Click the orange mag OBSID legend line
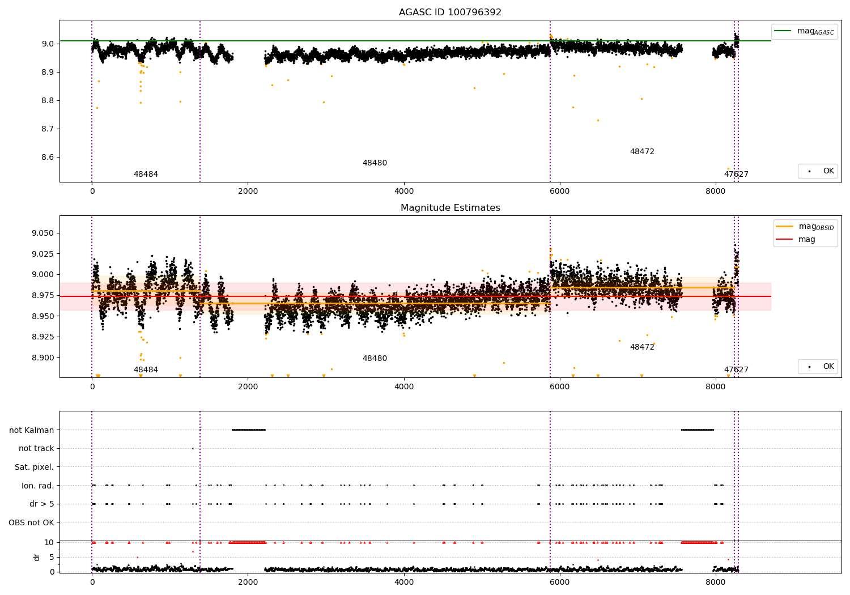Image resolution: width=850 pixels, height=595 pixels. (784, 227)
